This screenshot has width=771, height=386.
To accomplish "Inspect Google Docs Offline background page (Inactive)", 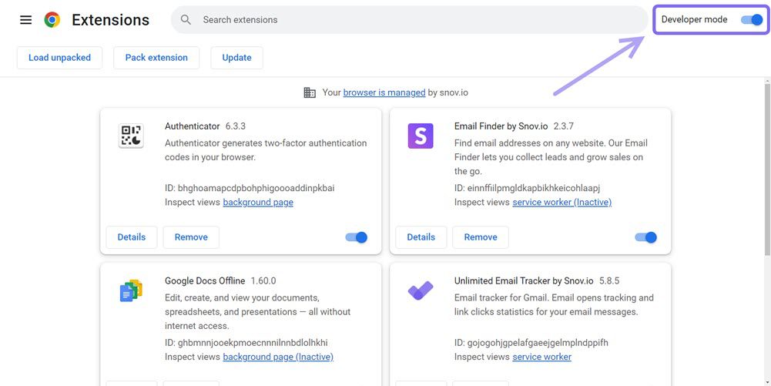I will coord(278,357).
